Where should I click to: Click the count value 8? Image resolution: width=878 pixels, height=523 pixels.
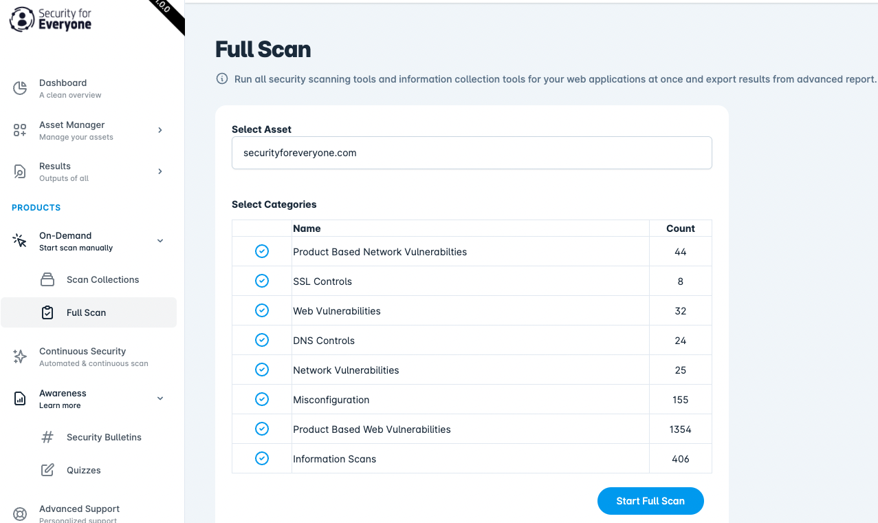point(681,281)
